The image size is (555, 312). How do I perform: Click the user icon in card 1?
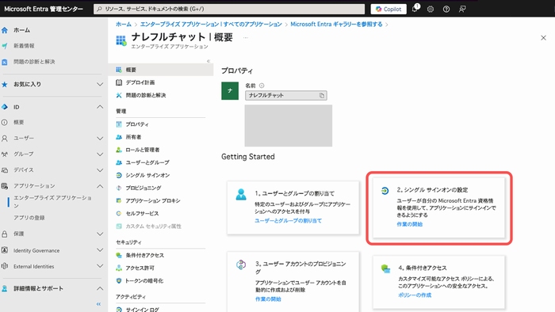pyautogui.click(x=241, y=194)
